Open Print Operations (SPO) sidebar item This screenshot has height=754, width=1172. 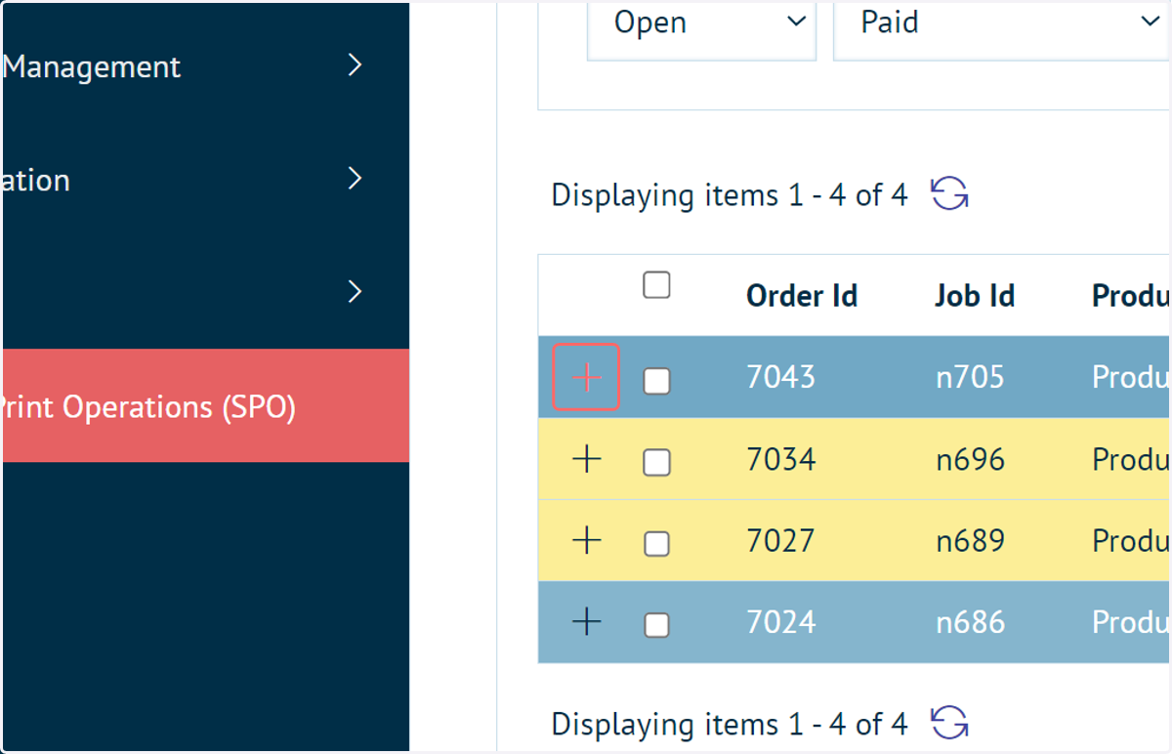[x=205, y=405]
